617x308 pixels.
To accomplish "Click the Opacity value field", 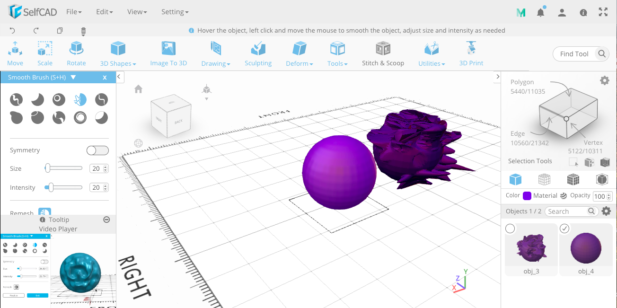I will (x=603, y=196).
